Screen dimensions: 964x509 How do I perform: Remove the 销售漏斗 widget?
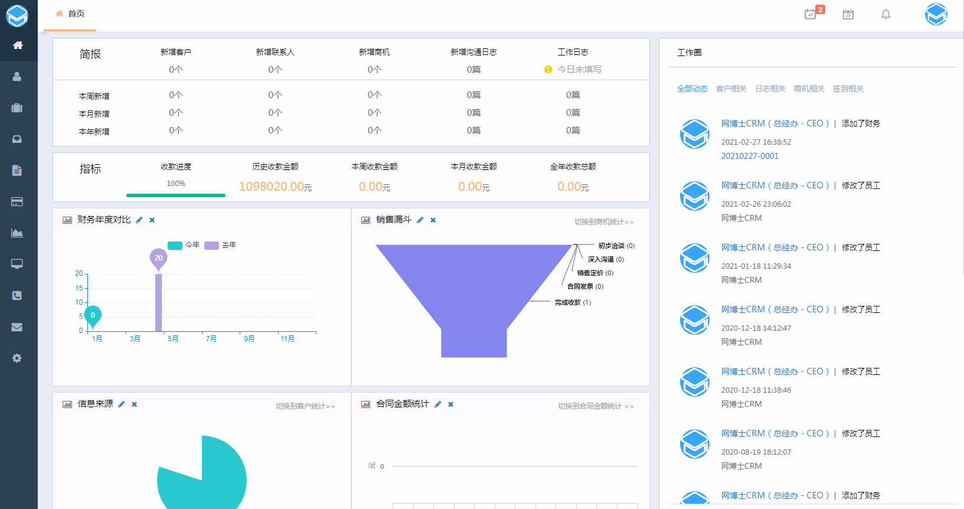click(x=433, y=220)
